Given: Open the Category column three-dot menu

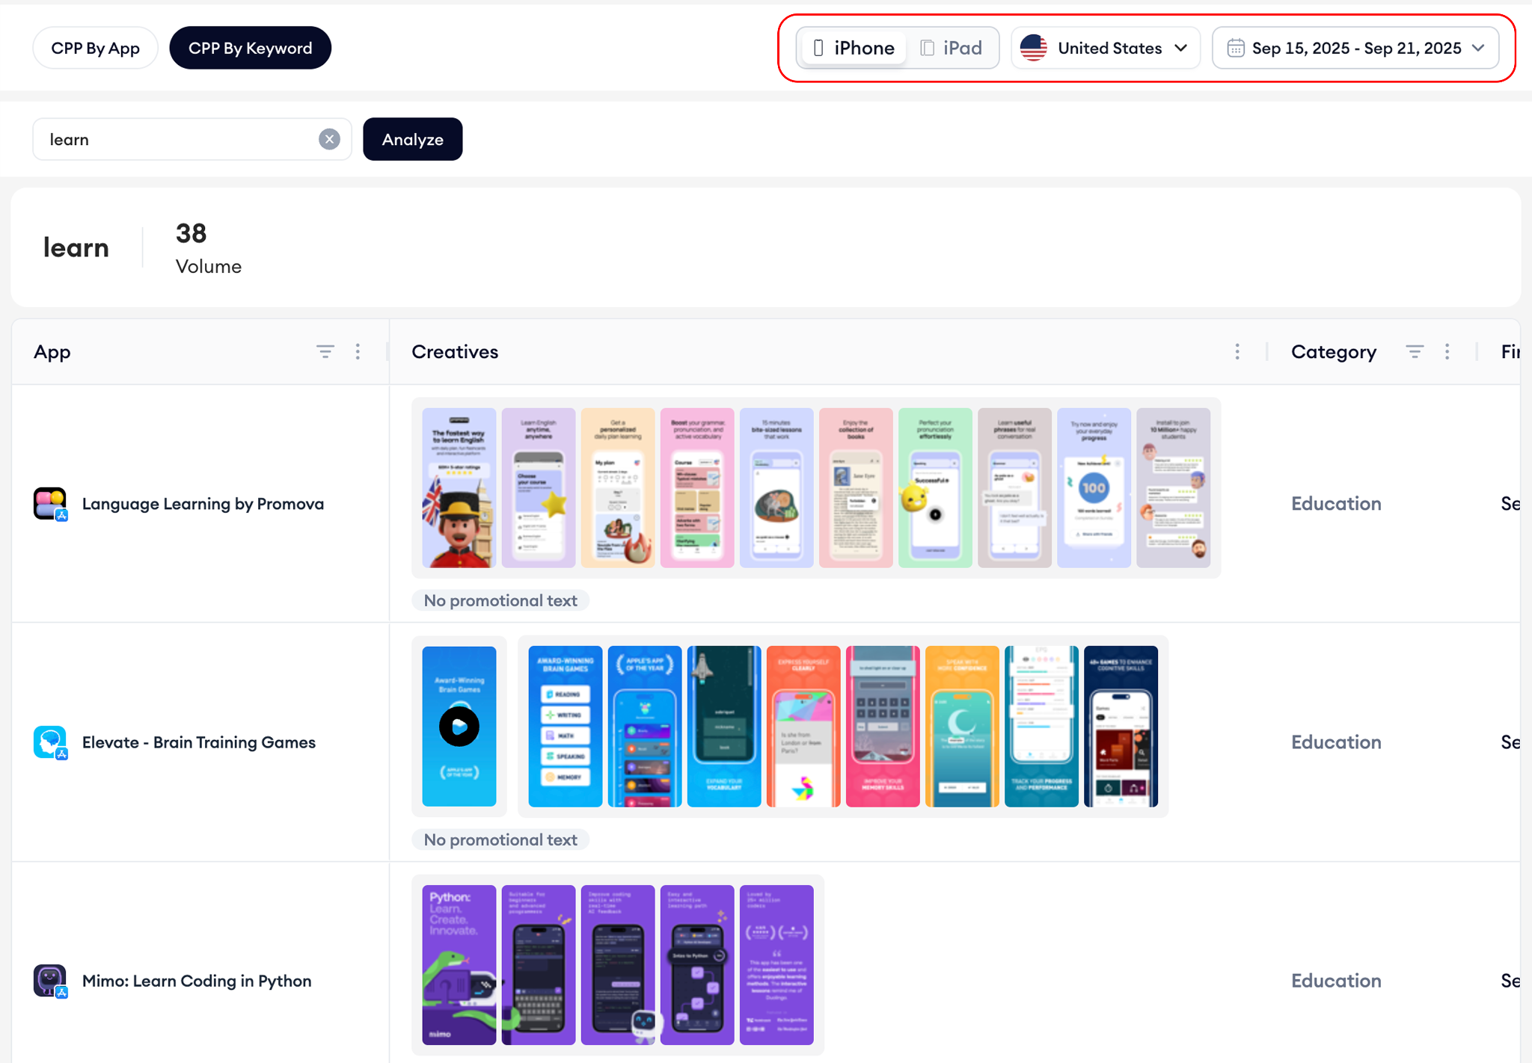Looking at the screenshot, I should (x=1447, y=351).
